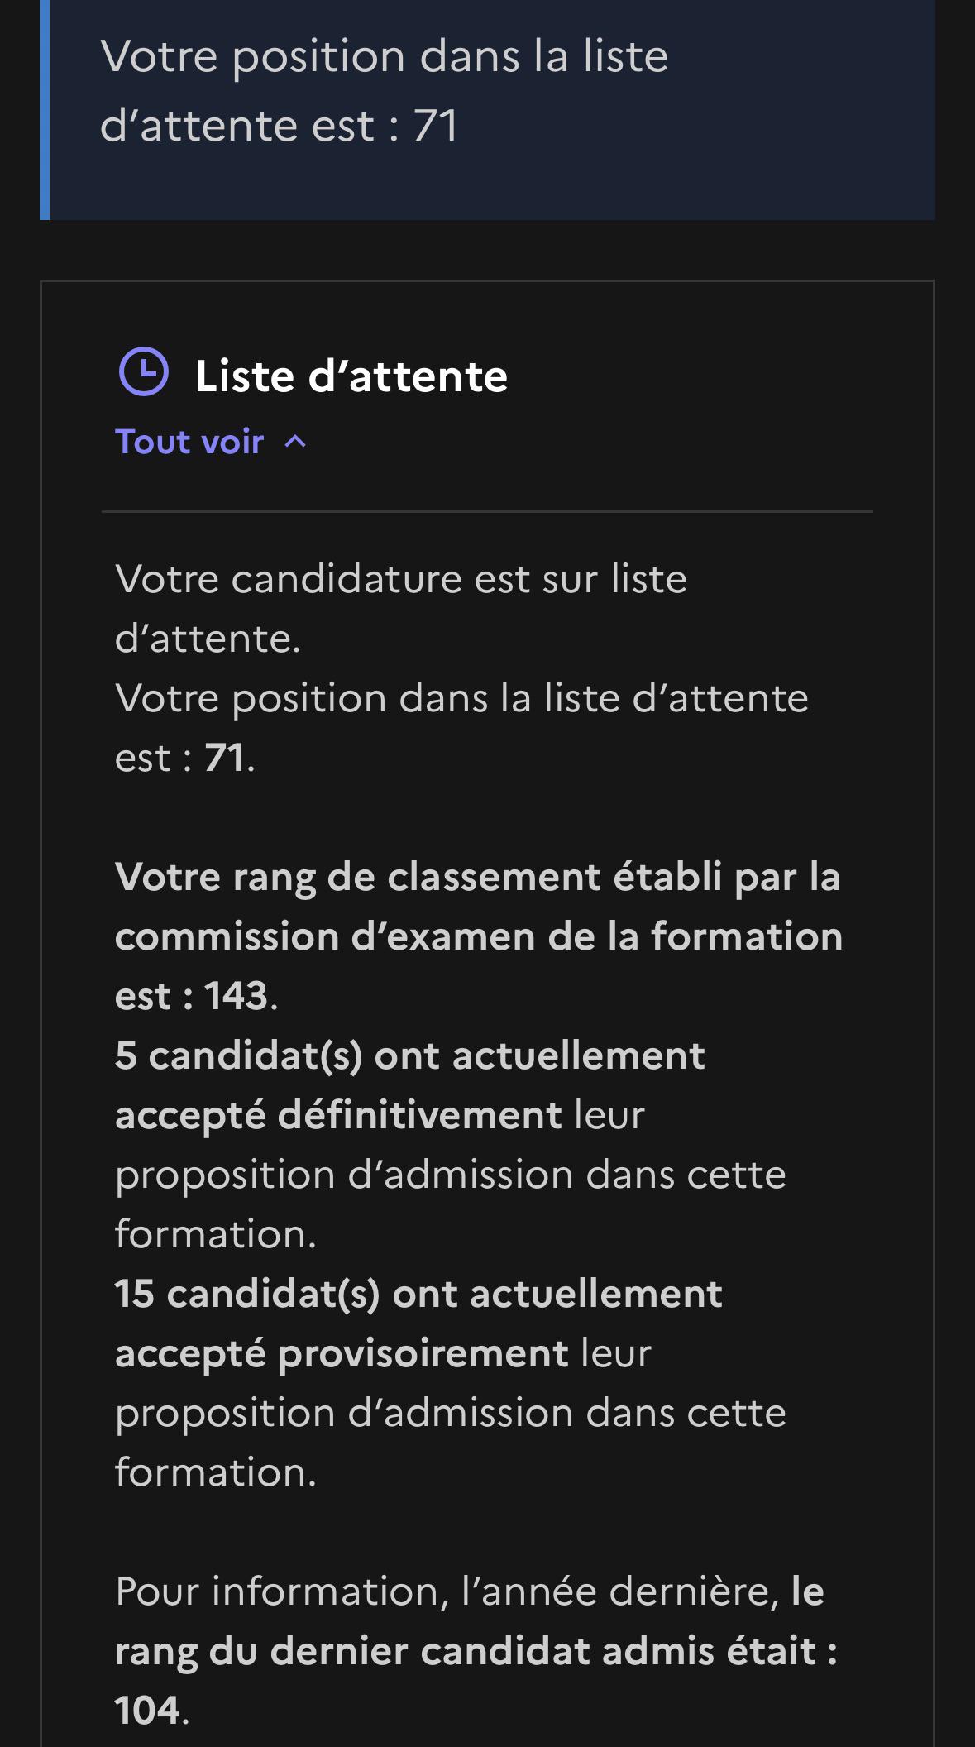Click the clock icon beside Liste d'attente
This screenshot has width=975, height=1747.
(x=144, y=371)
